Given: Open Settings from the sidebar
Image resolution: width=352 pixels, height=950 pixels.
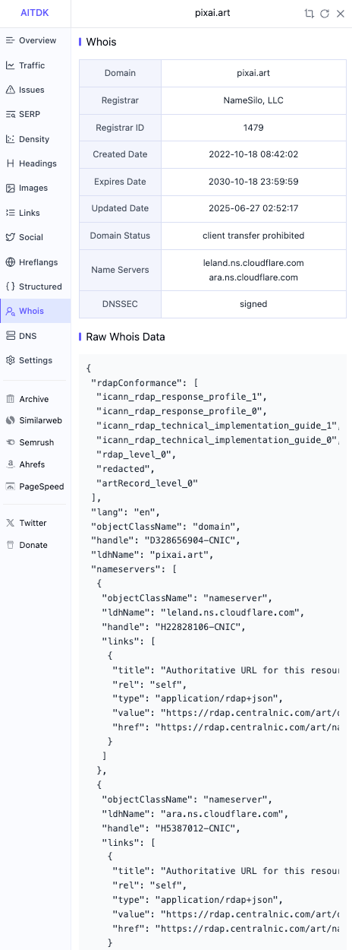Looking at the screenshot, I should (x=35, y=360).
